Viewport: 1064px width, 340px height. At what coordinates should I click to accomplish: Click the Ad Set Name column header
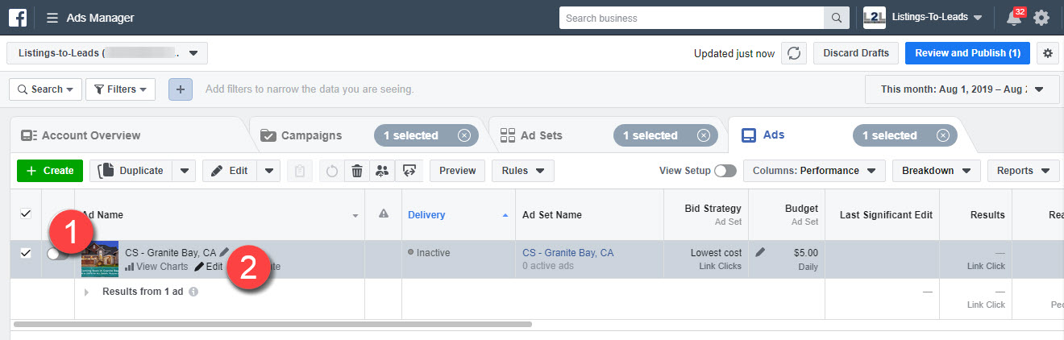point(552,214)
